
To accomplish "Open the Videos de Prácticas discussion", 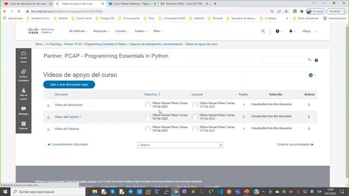I will click(67, 129).
